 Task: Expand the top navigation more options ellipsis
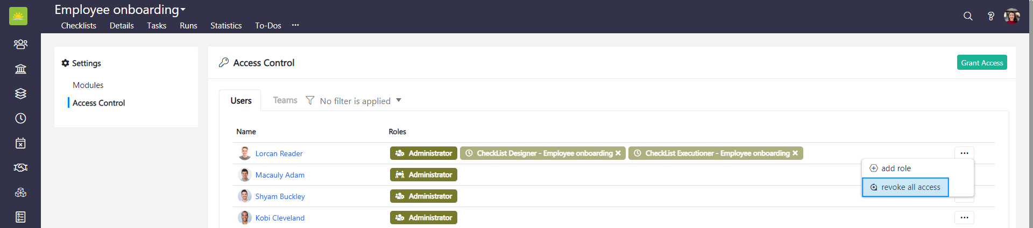click(295, 25)
